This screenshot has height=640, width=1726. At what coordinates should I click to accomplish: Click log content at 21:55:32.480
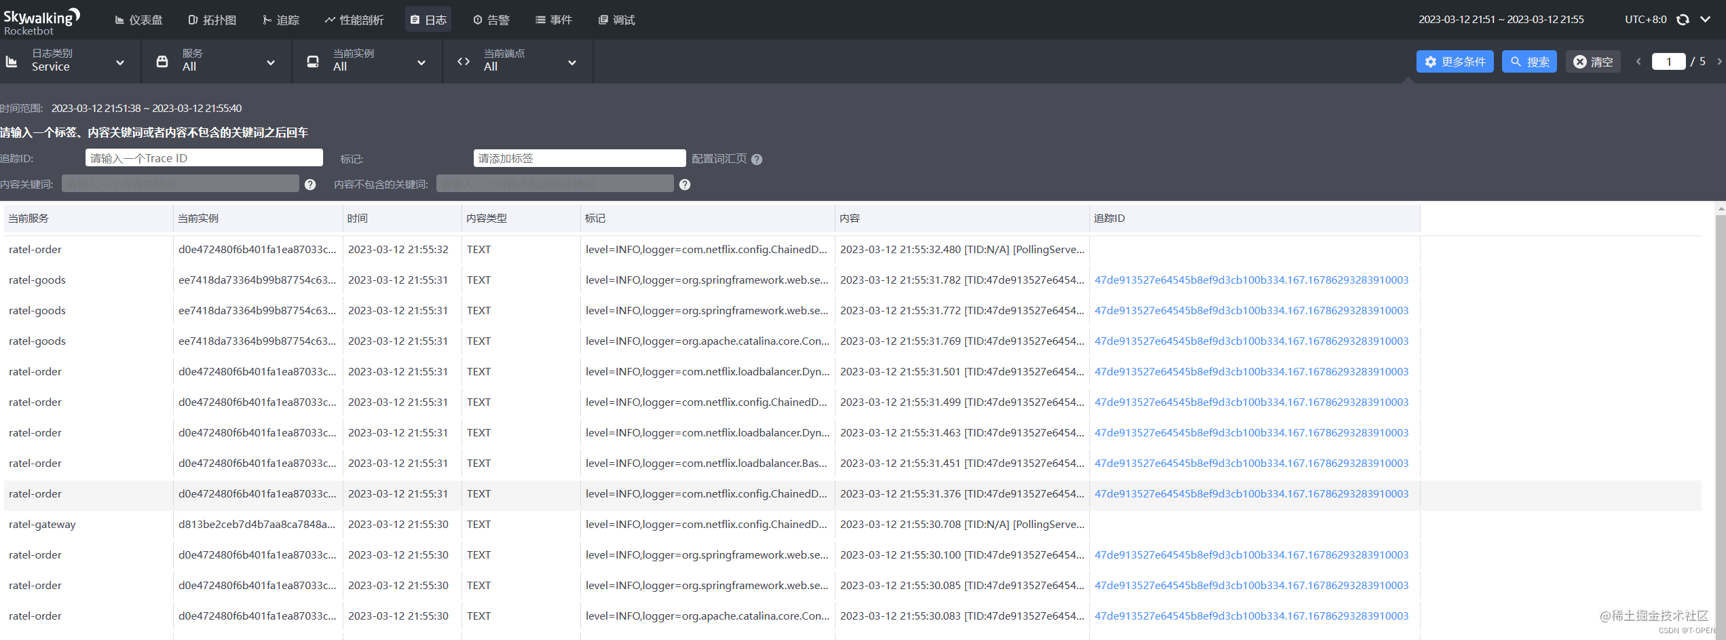coord(962,250)
